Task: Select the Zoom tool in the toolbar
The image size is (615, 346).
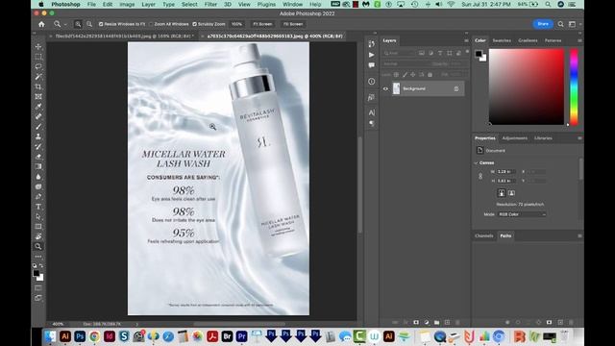Action: (x=38, y=246)
